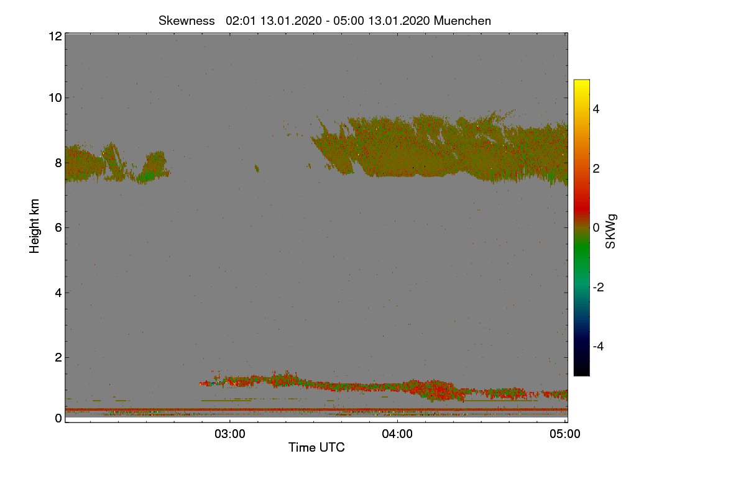Click the 'Time UTC' axis title
Image resolution: width=746 pixels, height=497 pixels.
(x=316, y=447)
